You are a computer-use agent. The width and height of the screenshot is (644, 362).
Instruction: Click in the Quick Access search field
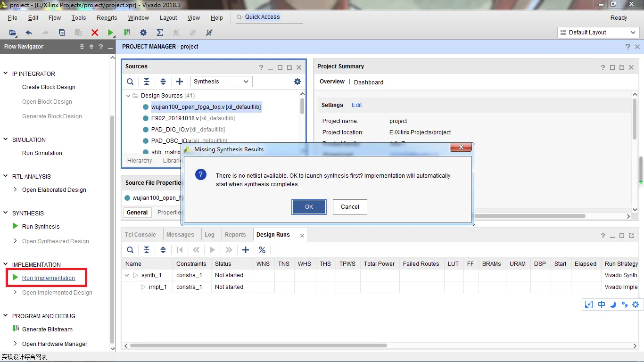(x=269, y=17)
